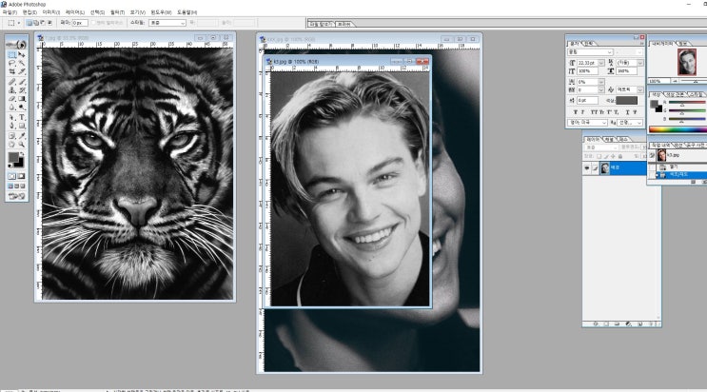The width and height of the screenshot is (707, 392).
Task: Select the Notes tool
Action: (12, 136)
